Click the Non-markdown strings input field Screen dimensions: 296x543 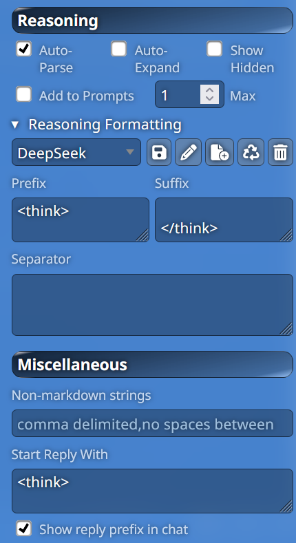(152, 423)
